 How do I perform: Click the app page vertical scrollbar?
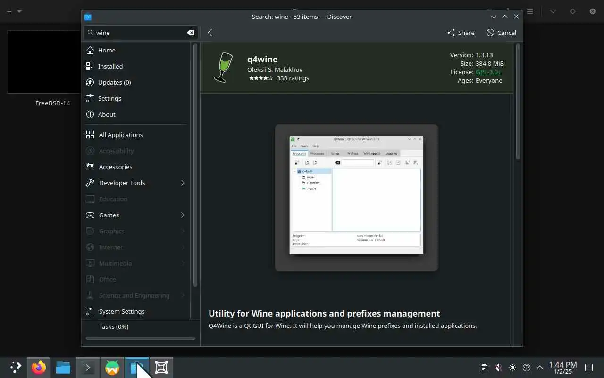[x=518, y=102]
